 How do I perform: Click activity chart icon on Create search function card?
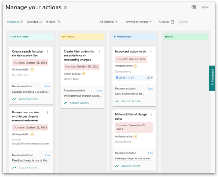point(14,99)
